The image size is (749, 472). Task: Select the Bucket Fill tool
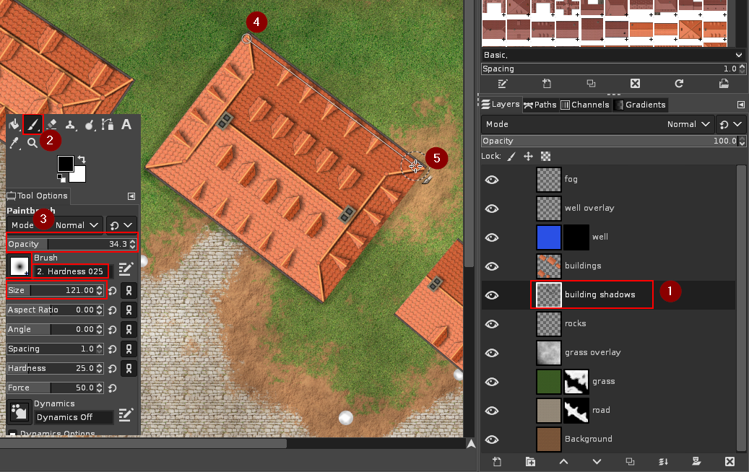click(x=14, y=124)
